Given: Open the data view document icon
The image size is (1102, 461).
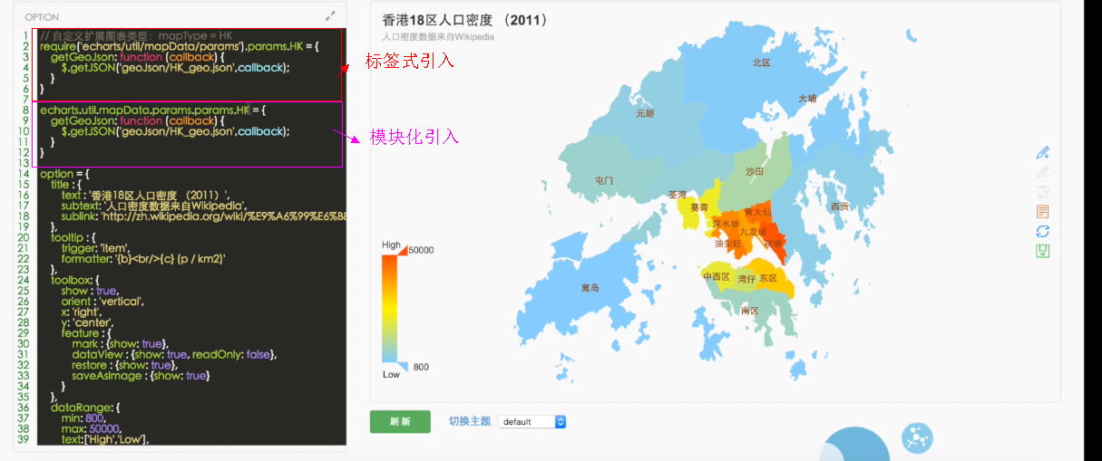Looking at the screenshot, I should 1043,211.
